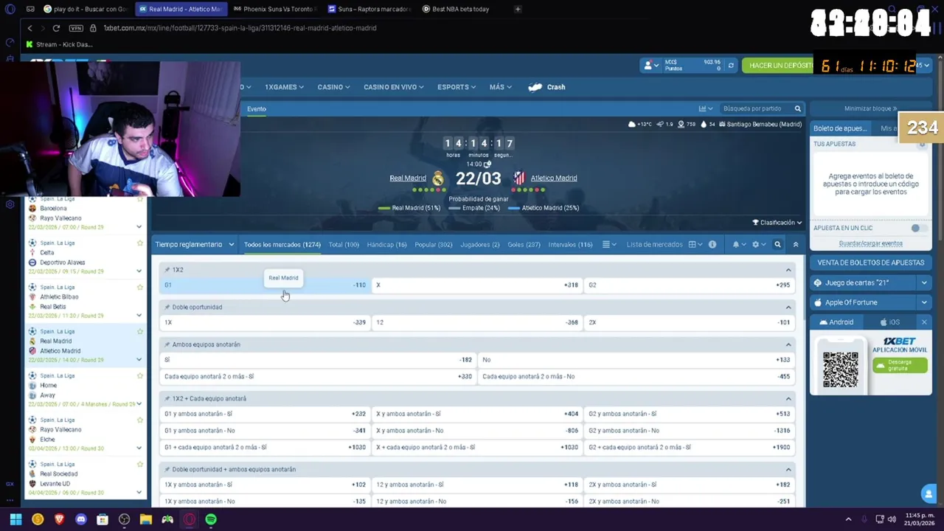Select Ambos equipos anotarán No at +133
Image resolution: width=944 pixels, height=531 pixels.
pos(636,359)
